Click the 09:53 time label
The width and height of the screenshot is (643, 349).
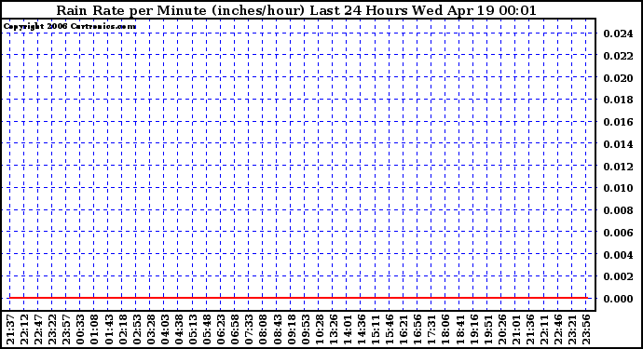[305, 329]
